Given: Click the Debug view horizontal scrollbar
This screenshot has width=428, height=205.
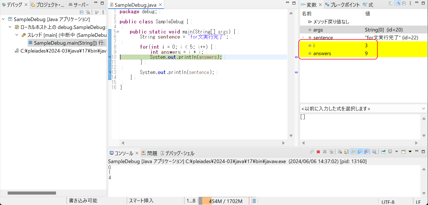Looking at the screenshot, I should click(32, 193).
